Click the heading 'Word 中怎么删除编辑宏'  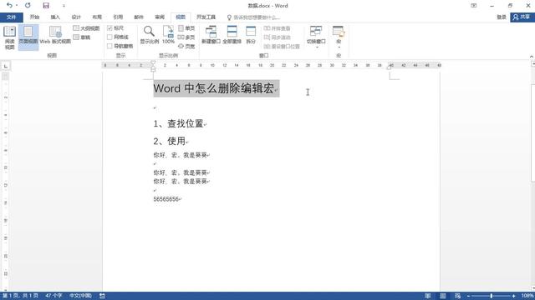[x=214, y=88]
